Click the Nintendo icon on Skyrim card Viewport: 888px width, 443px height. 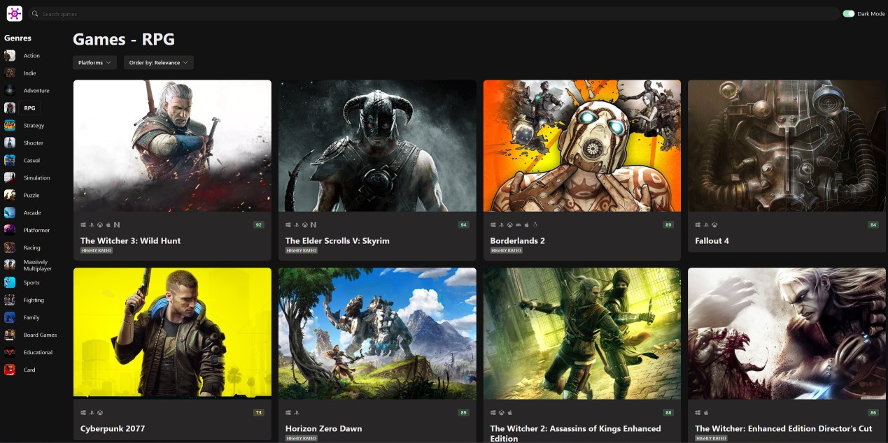point(313,225)
